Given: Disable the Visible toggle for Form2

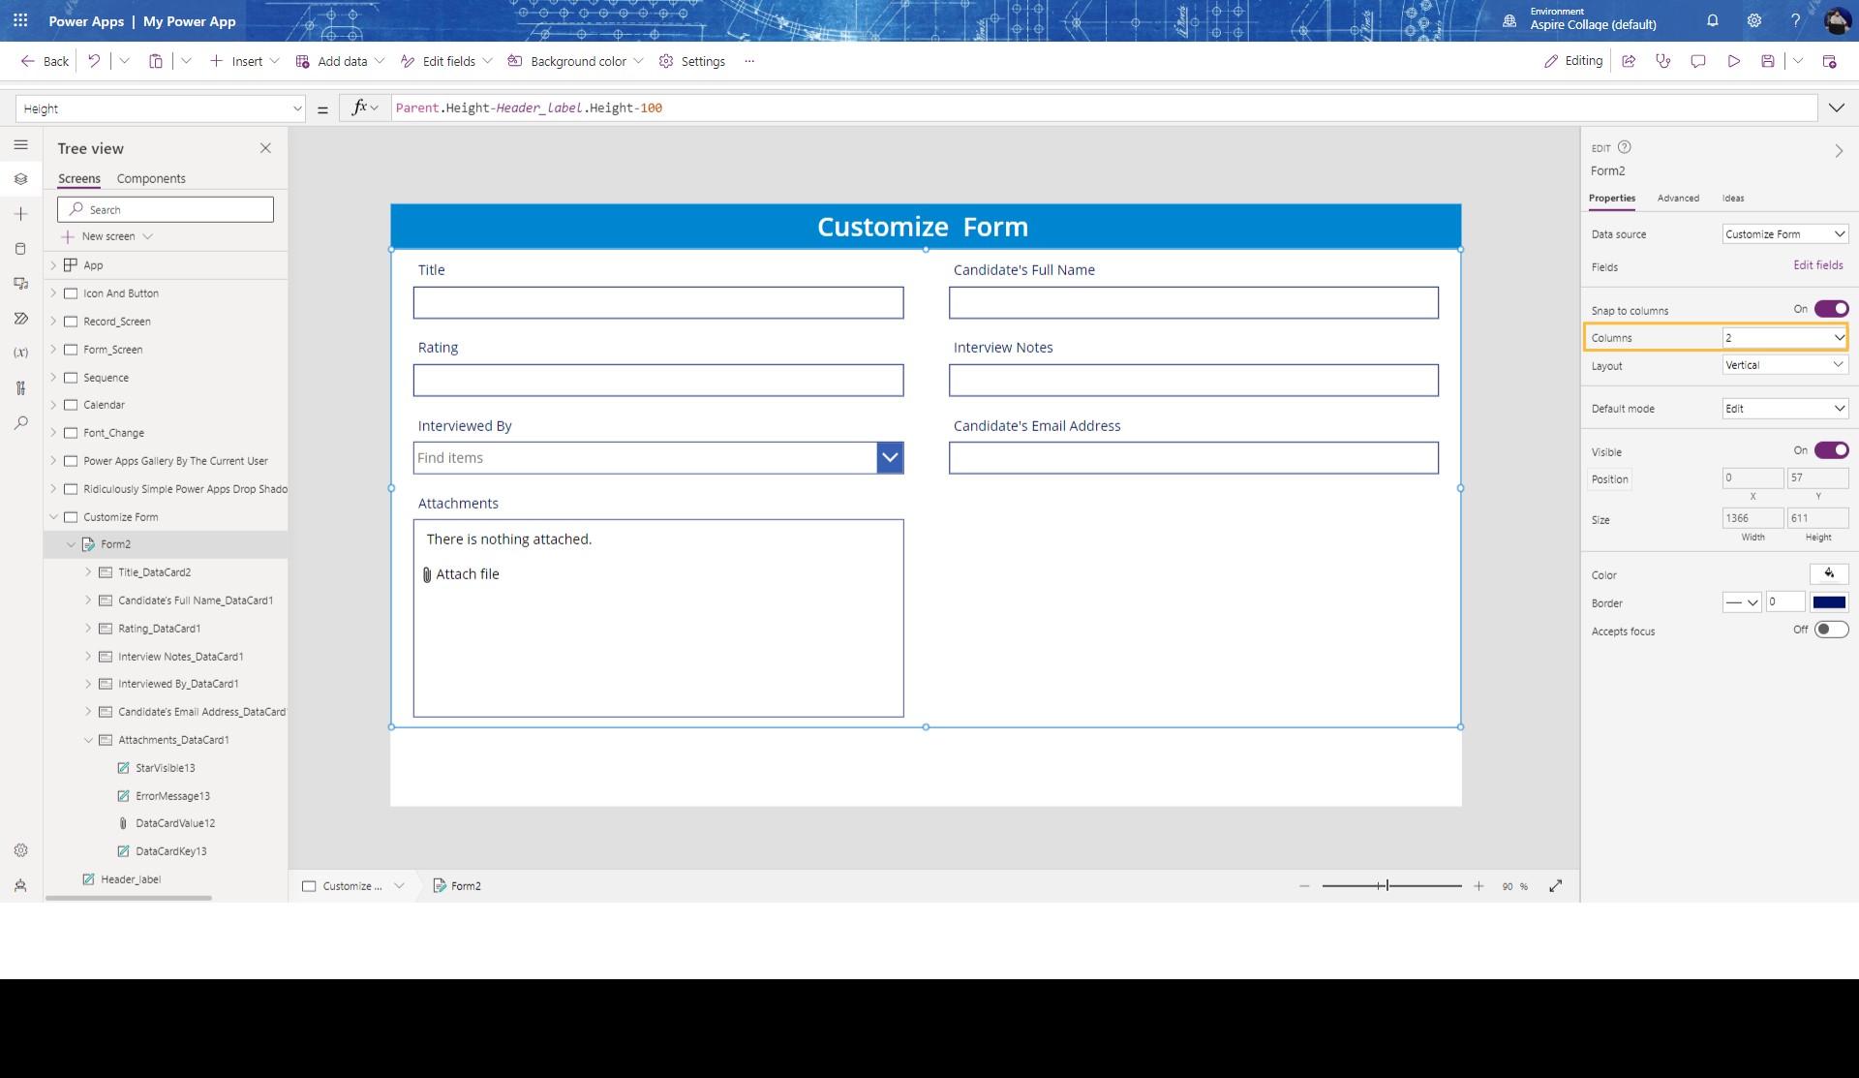Looking at the screenshot, I should pos(1831,449).
